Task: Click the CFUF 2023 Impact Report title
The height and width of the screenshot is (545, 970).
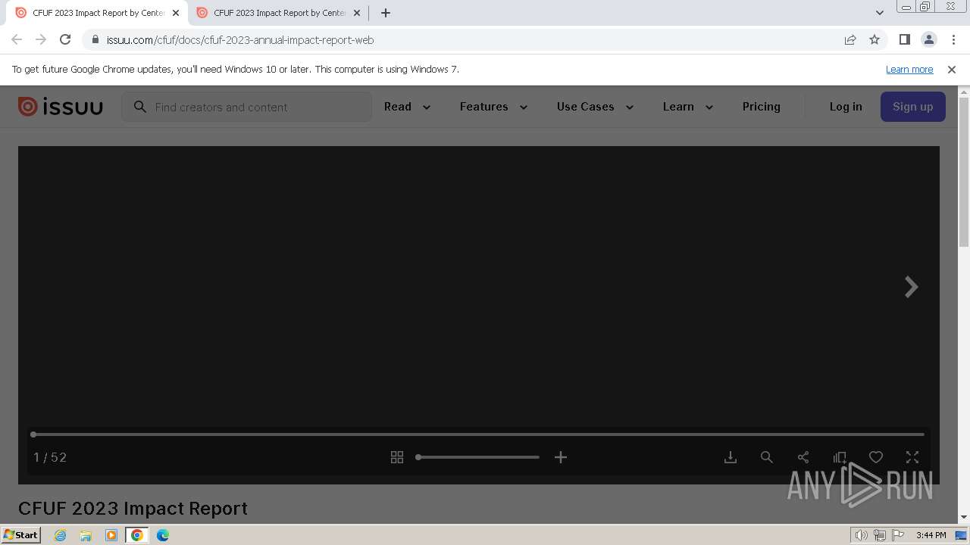Action: (133, 508)
